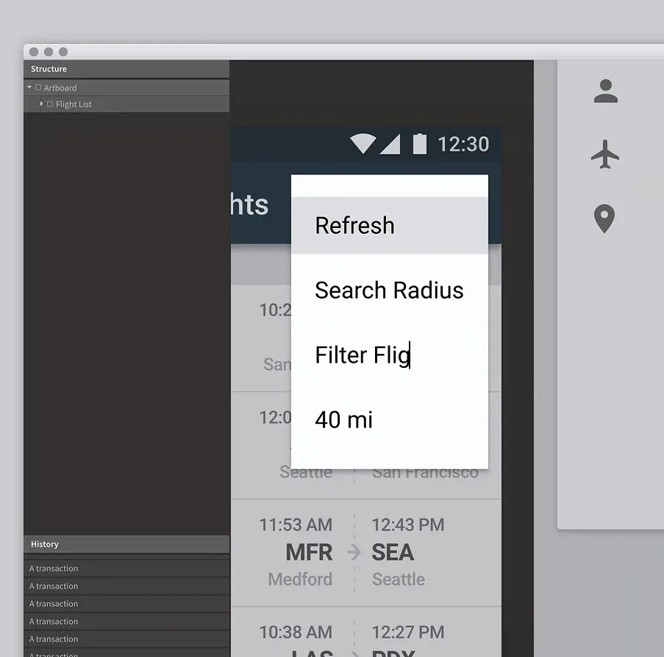
Task: Click the cellular signal icon
Action: [390, 144]
